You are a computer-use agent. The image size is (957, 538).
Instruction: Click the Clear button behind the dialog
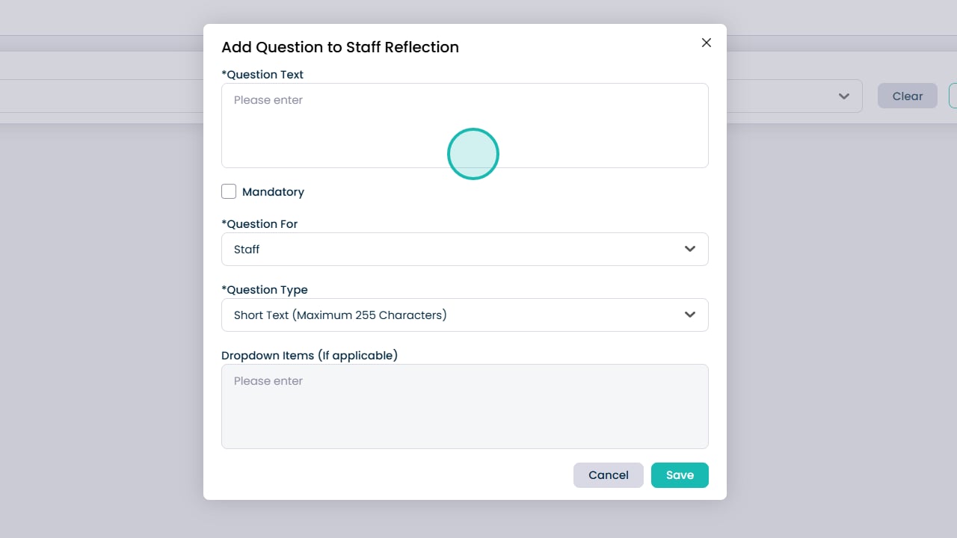coord(907,96)
